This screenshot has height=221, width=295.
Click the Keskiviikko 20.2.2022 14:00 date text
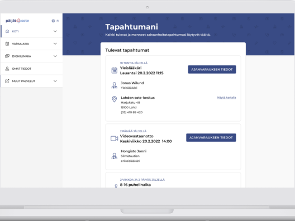tap(146, 141)
